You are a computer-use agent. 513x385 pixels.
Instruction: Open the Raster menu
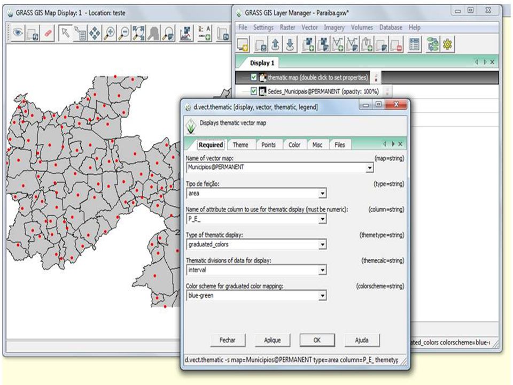pos(287,27)
